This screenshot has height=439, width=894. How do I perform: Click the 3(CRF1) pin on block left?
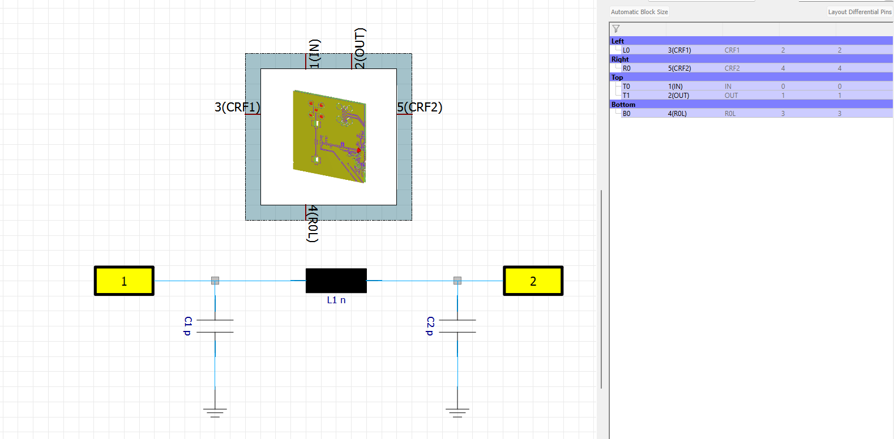point(237,107)
